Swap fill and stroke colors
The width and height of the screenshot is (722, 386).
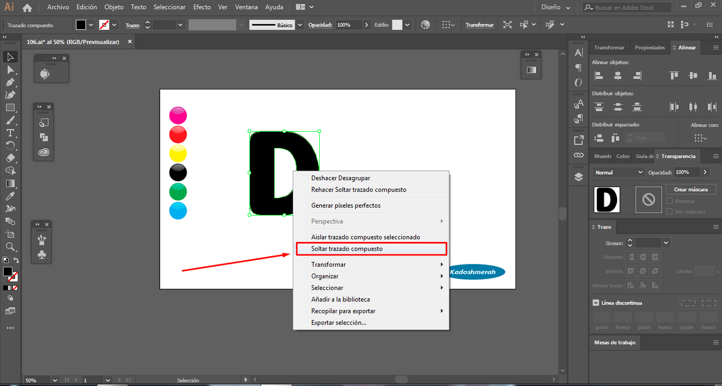coord(16,261)
